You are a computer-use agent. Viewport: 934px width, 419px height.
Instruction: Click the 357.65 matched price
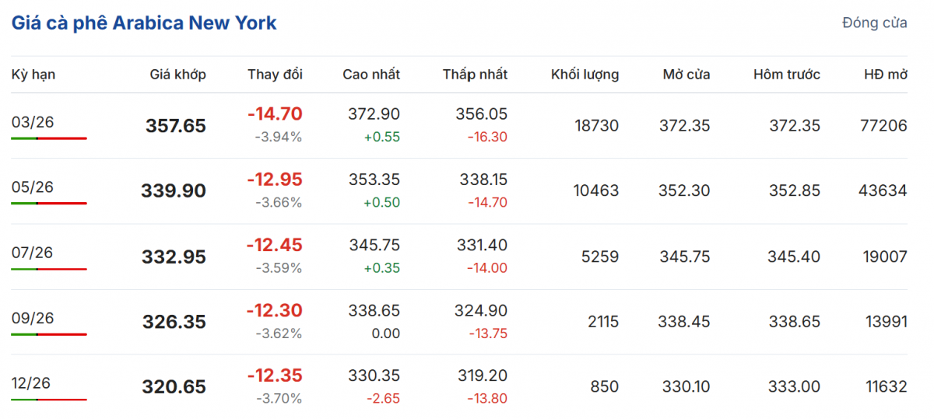coord(176,126)
